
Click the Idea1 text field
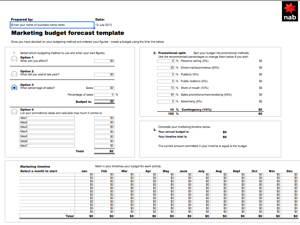coord(47,118)
